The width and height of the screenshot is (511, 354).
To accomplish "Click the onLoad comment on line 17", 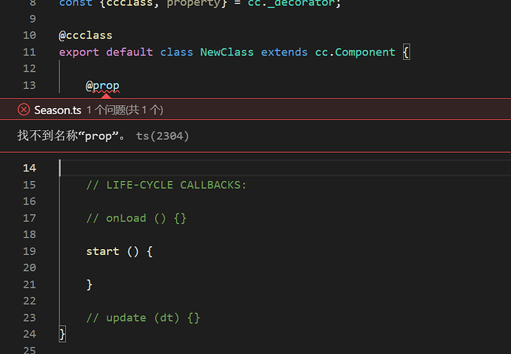I will (136, 218).
